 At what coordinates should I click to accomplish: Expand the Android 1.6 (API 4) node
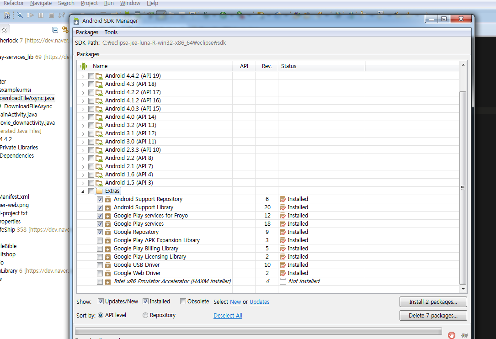[83, 175]
